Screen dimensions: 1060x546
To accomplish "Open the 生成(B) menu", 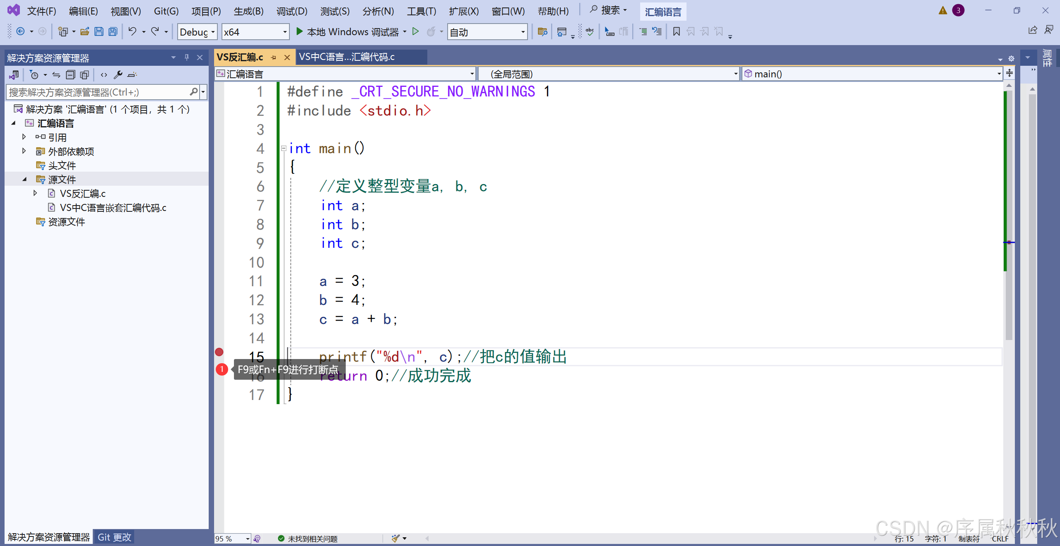I will (248, 11).
